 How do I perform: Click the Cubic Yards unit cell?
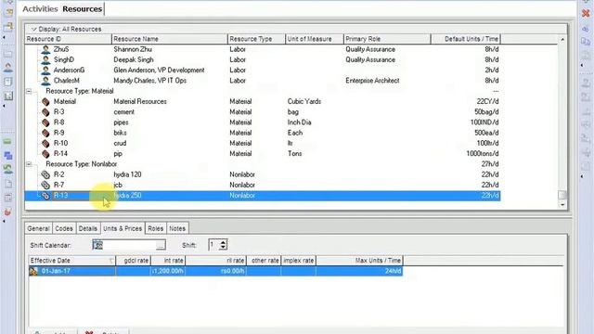(304, 101)
